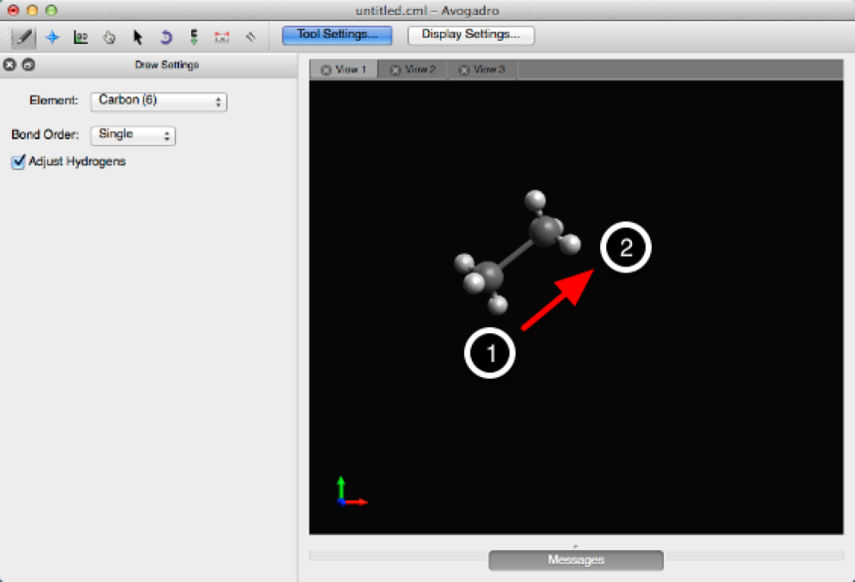Select the Selection arrow tool

pos(137,37)
